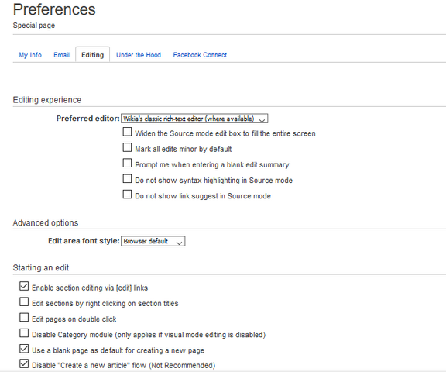This screenshot has width=446, height=372.
Task: Enable widen Source mode edit box checkbox
Action: (127, 132)
